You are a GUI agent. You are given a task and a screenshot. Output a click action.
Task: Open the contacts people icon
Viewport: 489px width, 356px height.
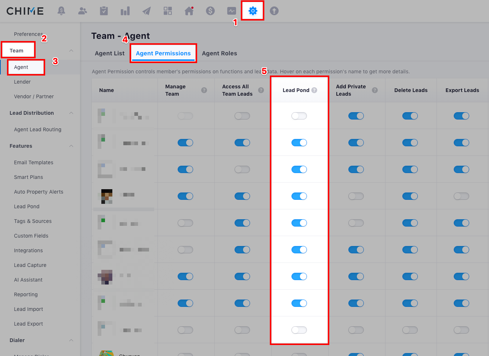tap(83, 11)
